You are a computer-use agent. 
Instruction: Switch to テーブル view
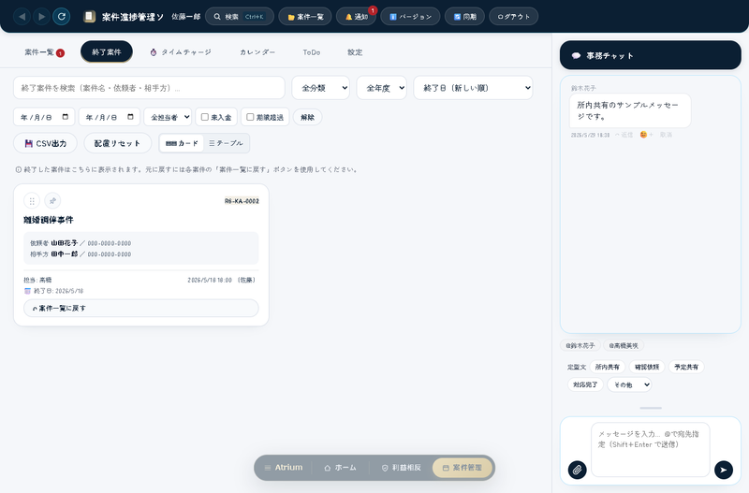226,143
